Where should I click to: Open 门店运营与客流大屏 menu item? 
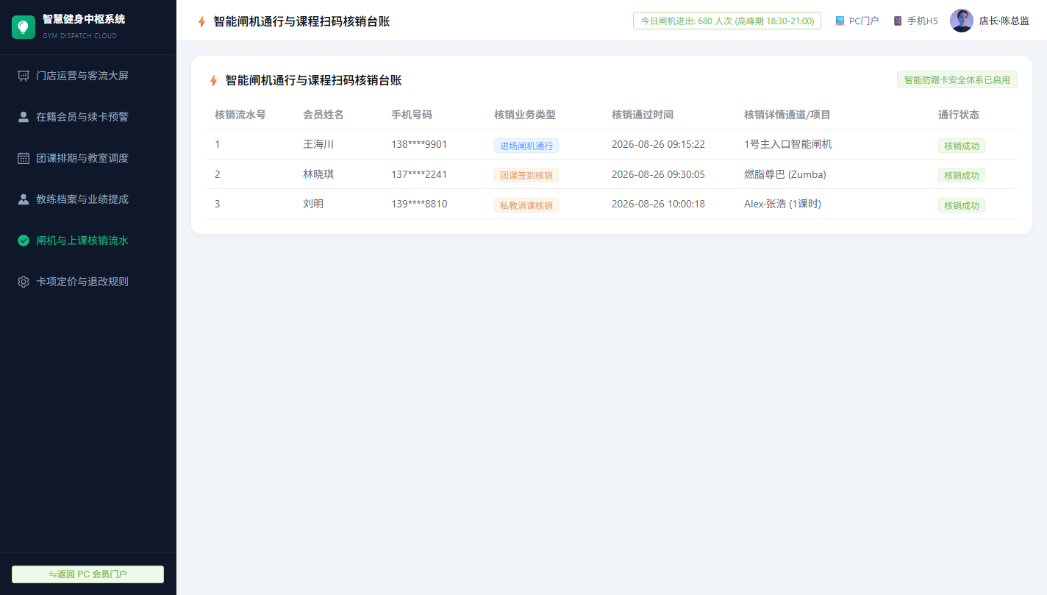click(x=88, y=76)
